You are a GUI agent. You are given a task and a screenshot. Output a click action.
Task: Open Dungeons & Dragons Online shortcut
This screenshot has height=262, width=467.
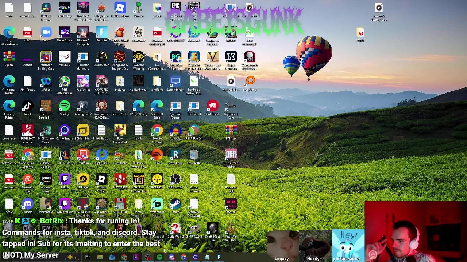coord(120,60)
